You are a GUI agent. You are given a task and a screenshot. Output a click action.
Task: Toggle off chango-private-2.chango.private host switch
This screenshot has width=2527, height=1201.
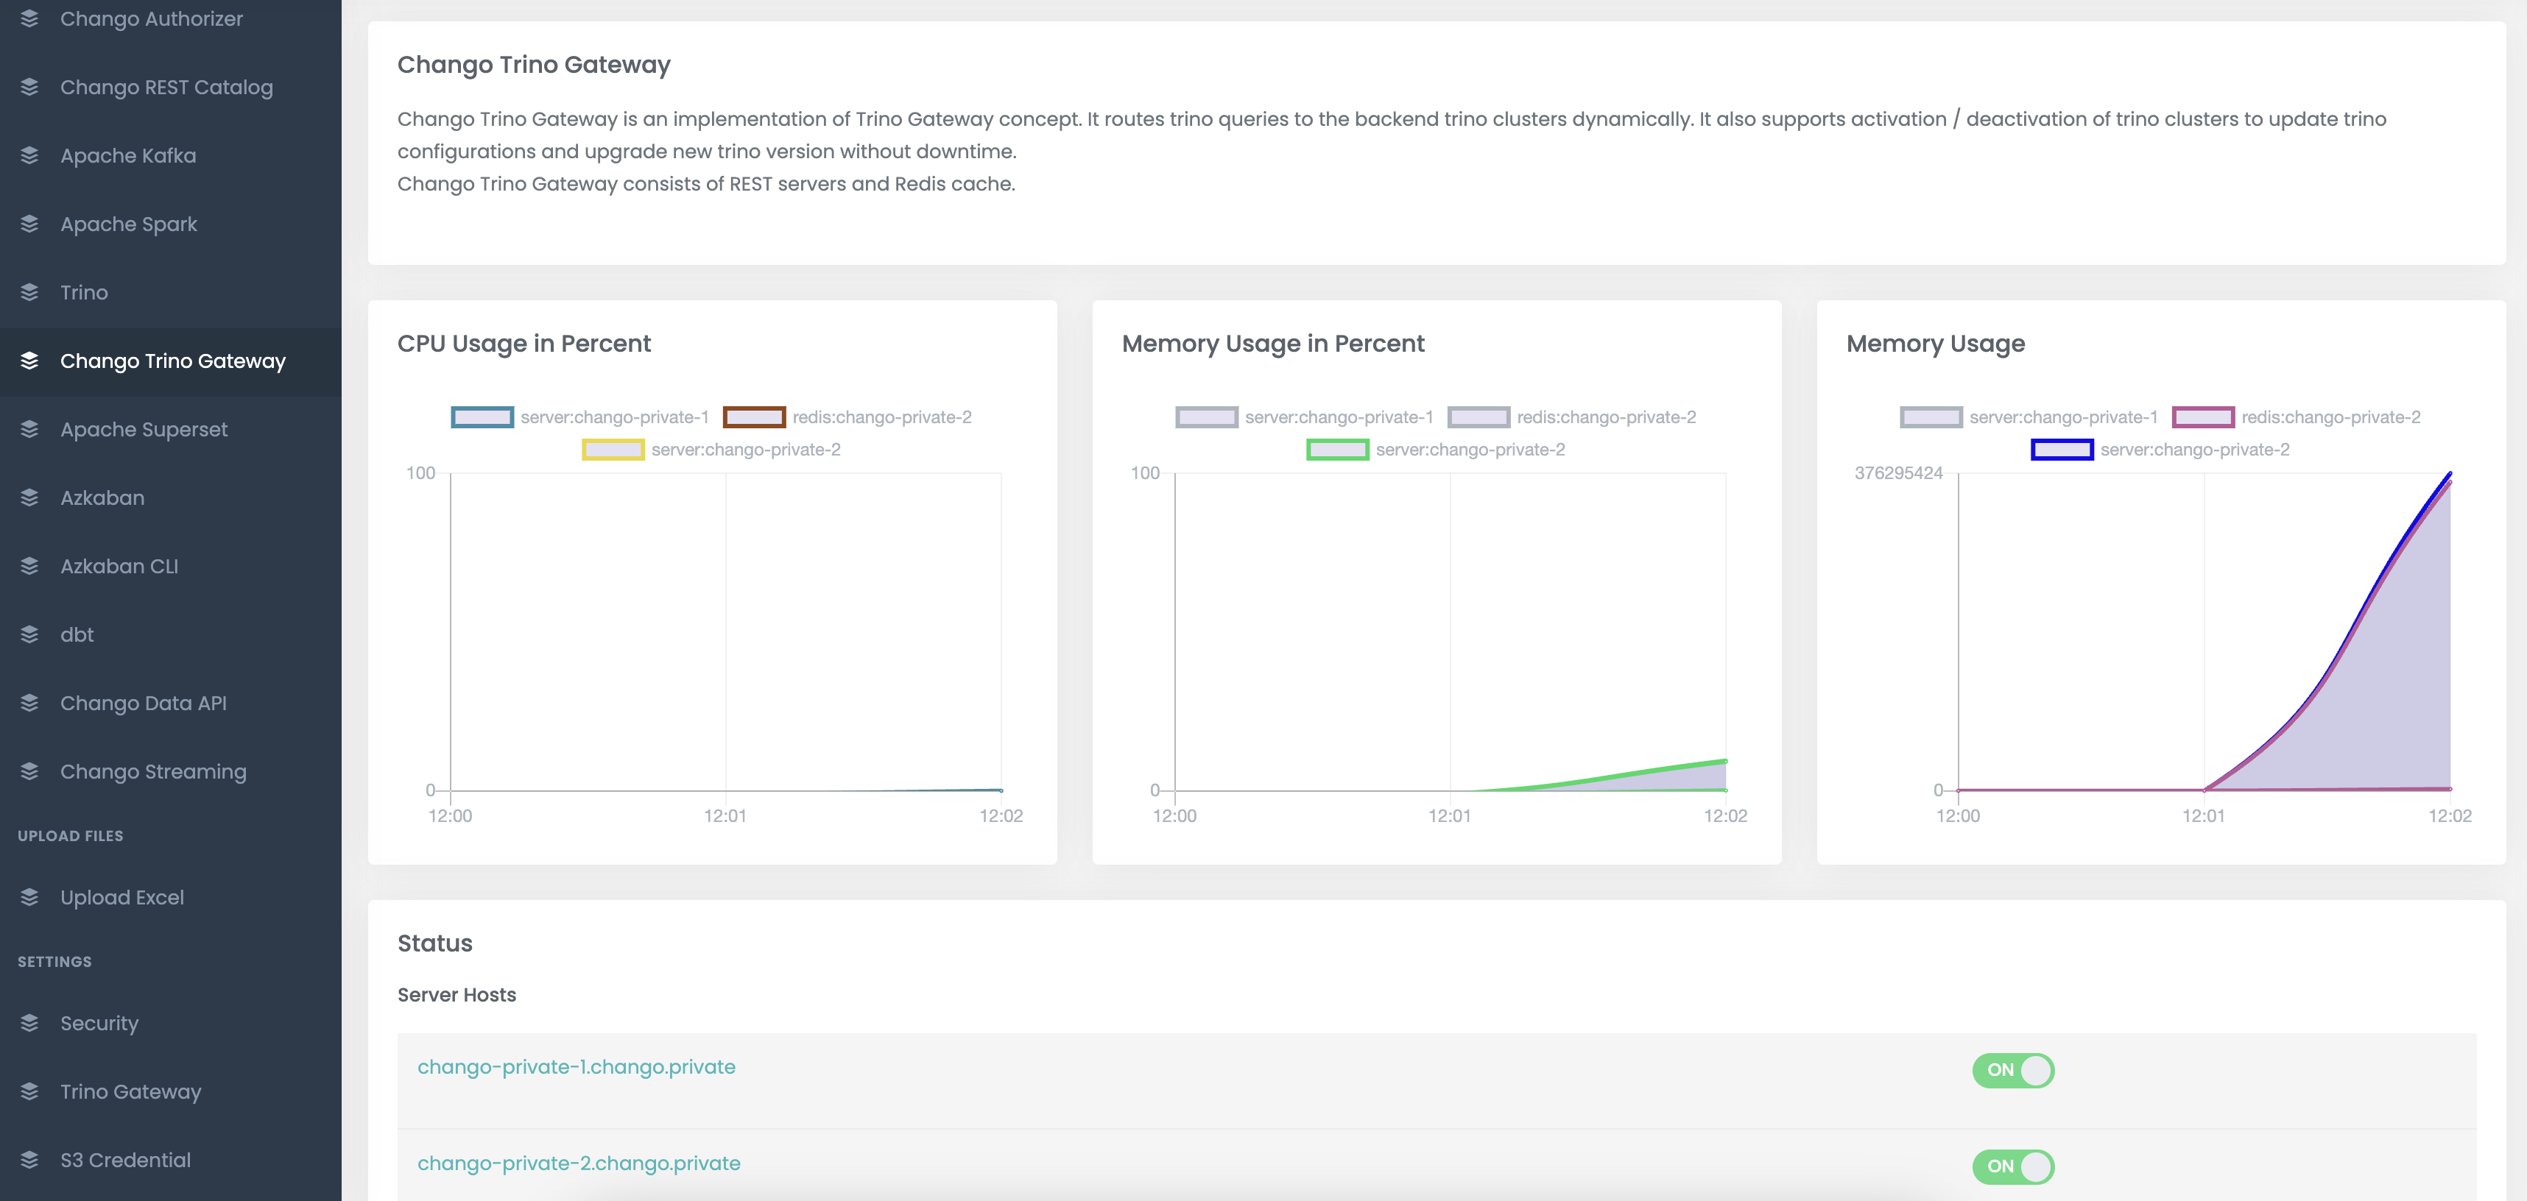(x=2013, y=1166)
